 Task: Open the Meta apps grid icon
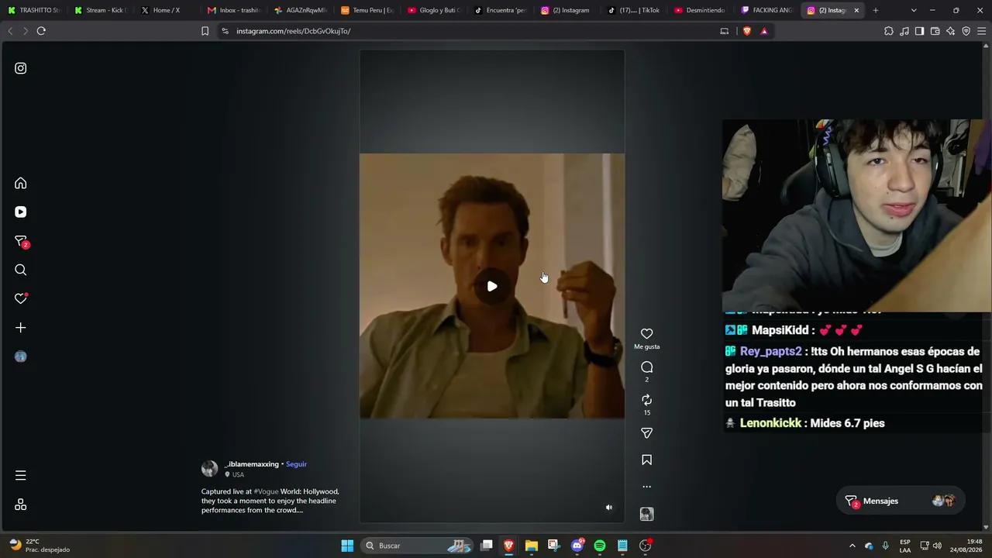[x=21, y=505]
